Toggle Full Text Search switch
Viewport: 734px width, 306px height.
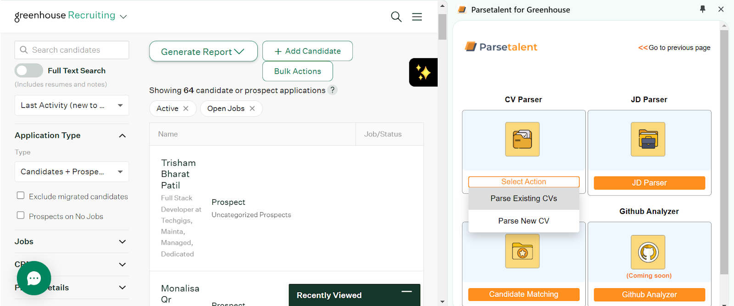click(x=29, y=71)
